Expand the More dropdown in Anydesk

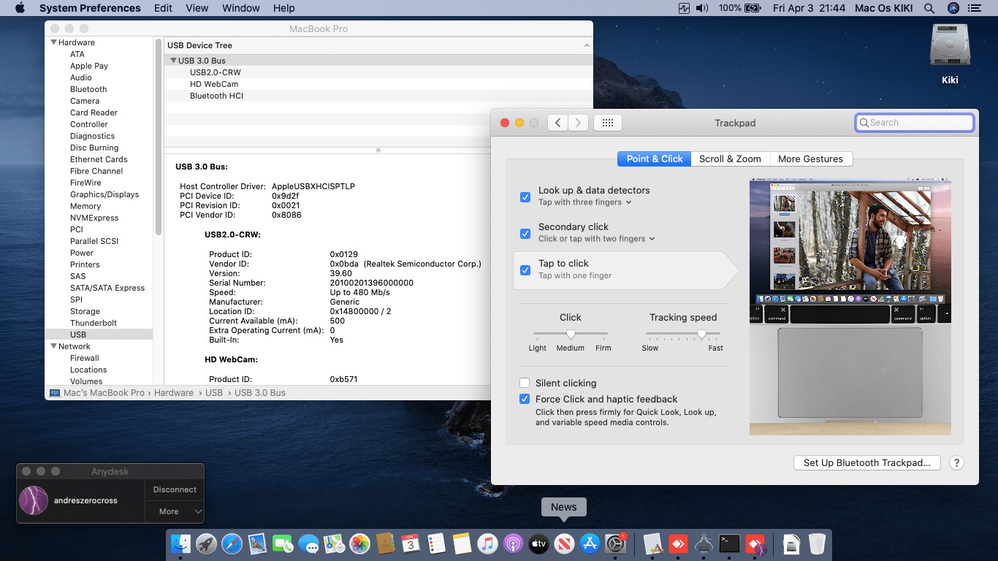198,511
